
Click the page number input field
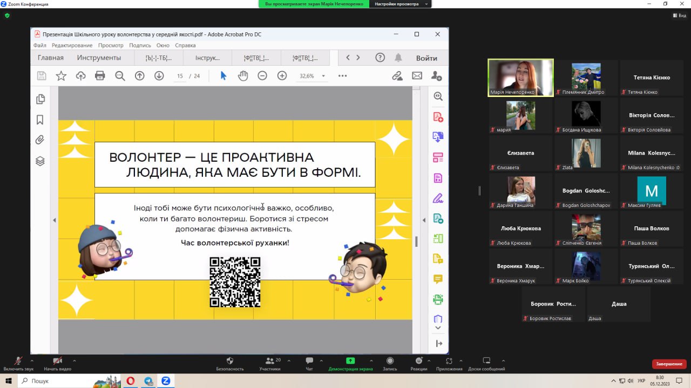click(180, 76)
